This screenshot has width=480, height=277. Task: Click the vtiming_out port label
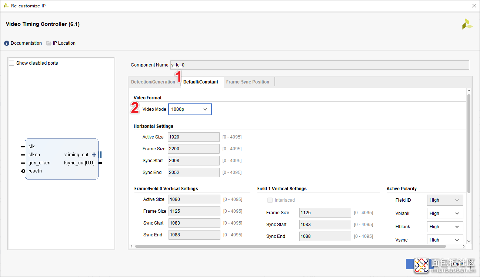pos(76,155)
